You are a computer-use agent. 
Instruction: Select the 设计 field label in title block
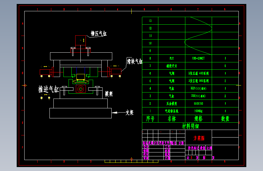click(x=146, y=147)
